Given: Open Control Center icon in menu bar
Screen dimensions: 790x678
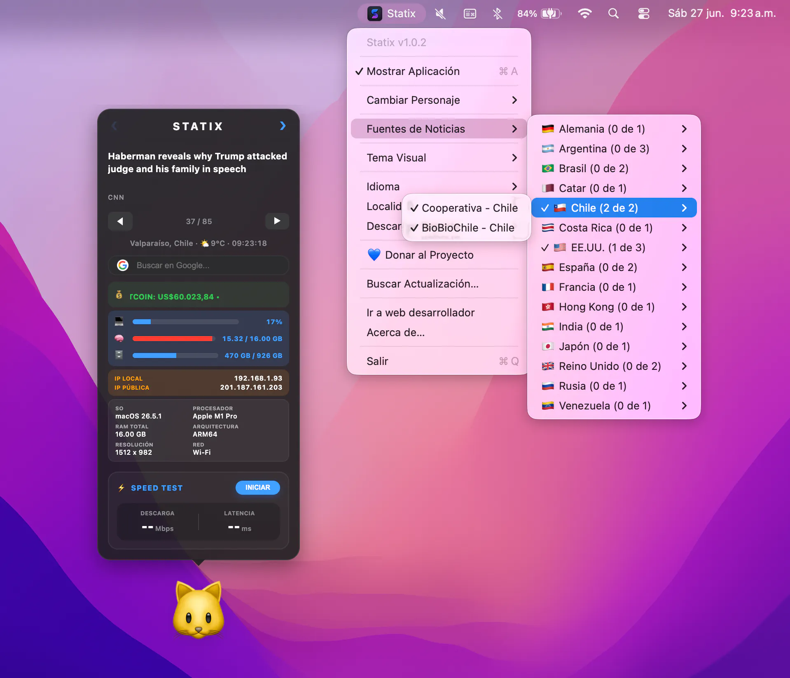Looking at the screenshot, I should point(644,14).
